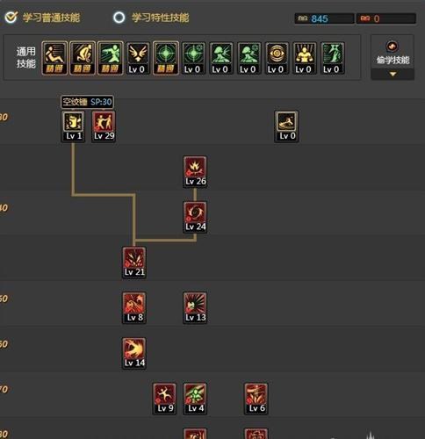Screen dimensions: 425x439
Task: Select the Lv 14 flame skill icon
Action: click(x=134, y=353)
